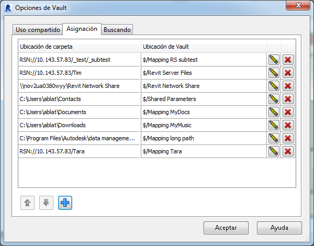Select RSN://10.143.57.83/Tara folder entry

point(79,151)
